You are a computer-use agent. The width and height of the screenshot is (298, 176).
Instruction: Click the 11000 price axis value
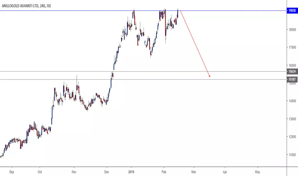click(x=292, y=155)
